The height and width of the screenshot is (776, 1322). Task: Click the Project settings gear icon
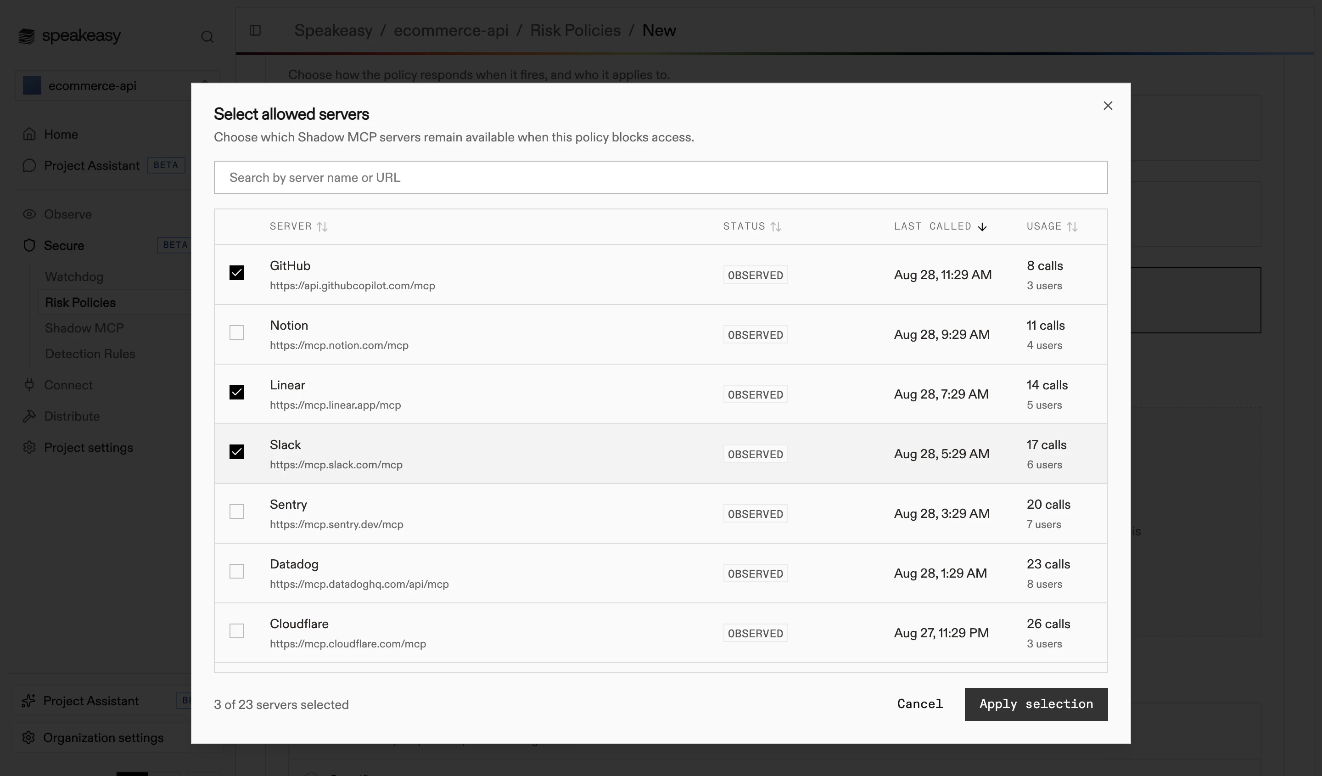pyautogui.click(x=29, y=448)
